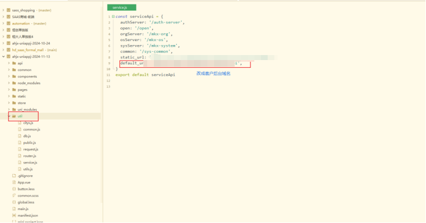Click the '/sys-common' string value
Screen dimensions: 426x223
[155, 52]
